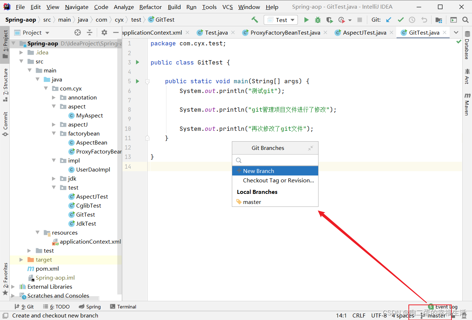The height and width of the screenshot is (320, 472).
Task: Click the UTF-8 encoding widget
Action: (379, 315)
